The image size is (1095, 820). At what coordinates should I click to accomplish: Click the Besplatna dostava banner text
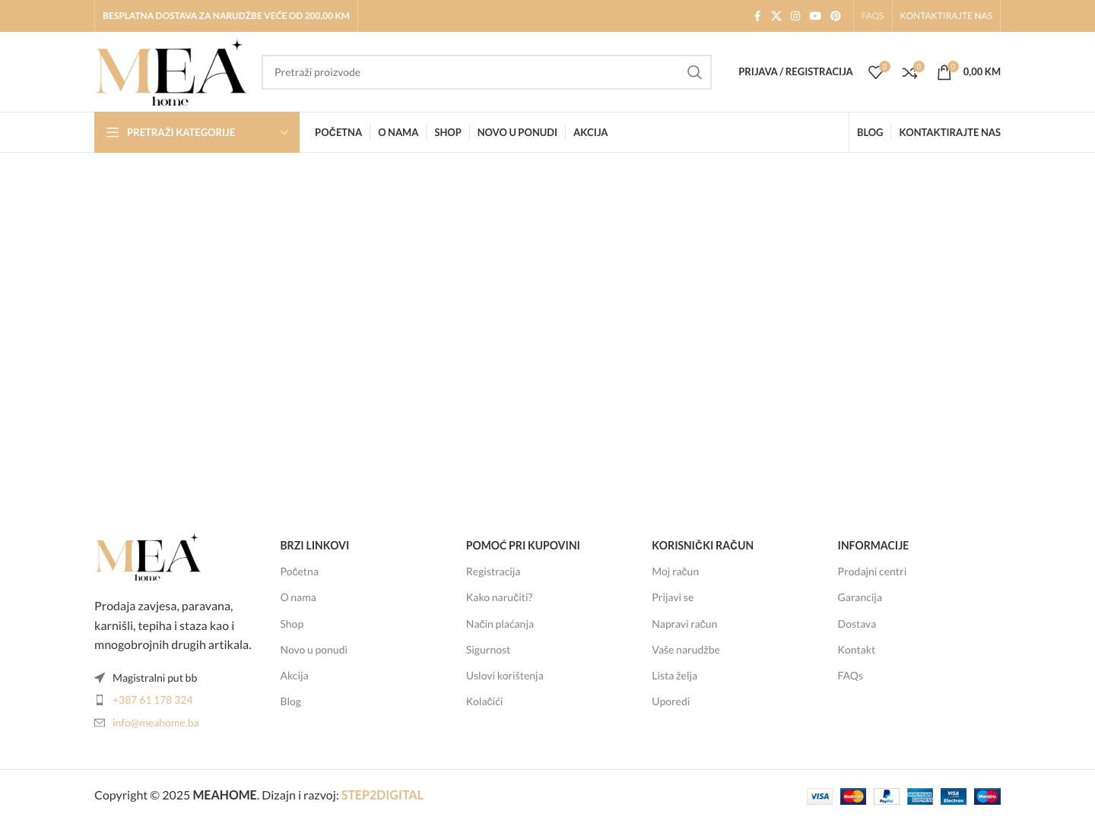[226, 16]
